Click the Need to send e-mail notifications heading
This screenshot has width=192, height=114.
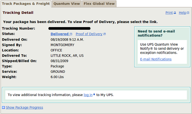(156, 33)
